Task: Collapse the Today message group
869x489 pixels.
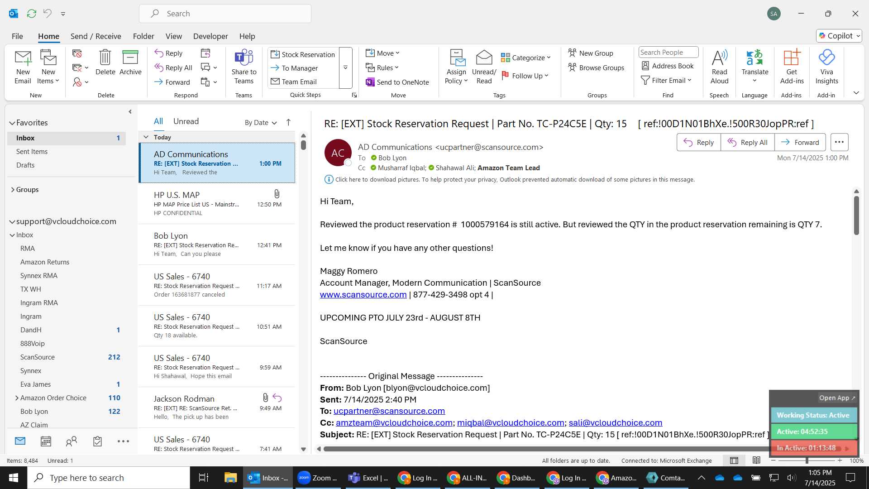Action: (x=146, y=137)
